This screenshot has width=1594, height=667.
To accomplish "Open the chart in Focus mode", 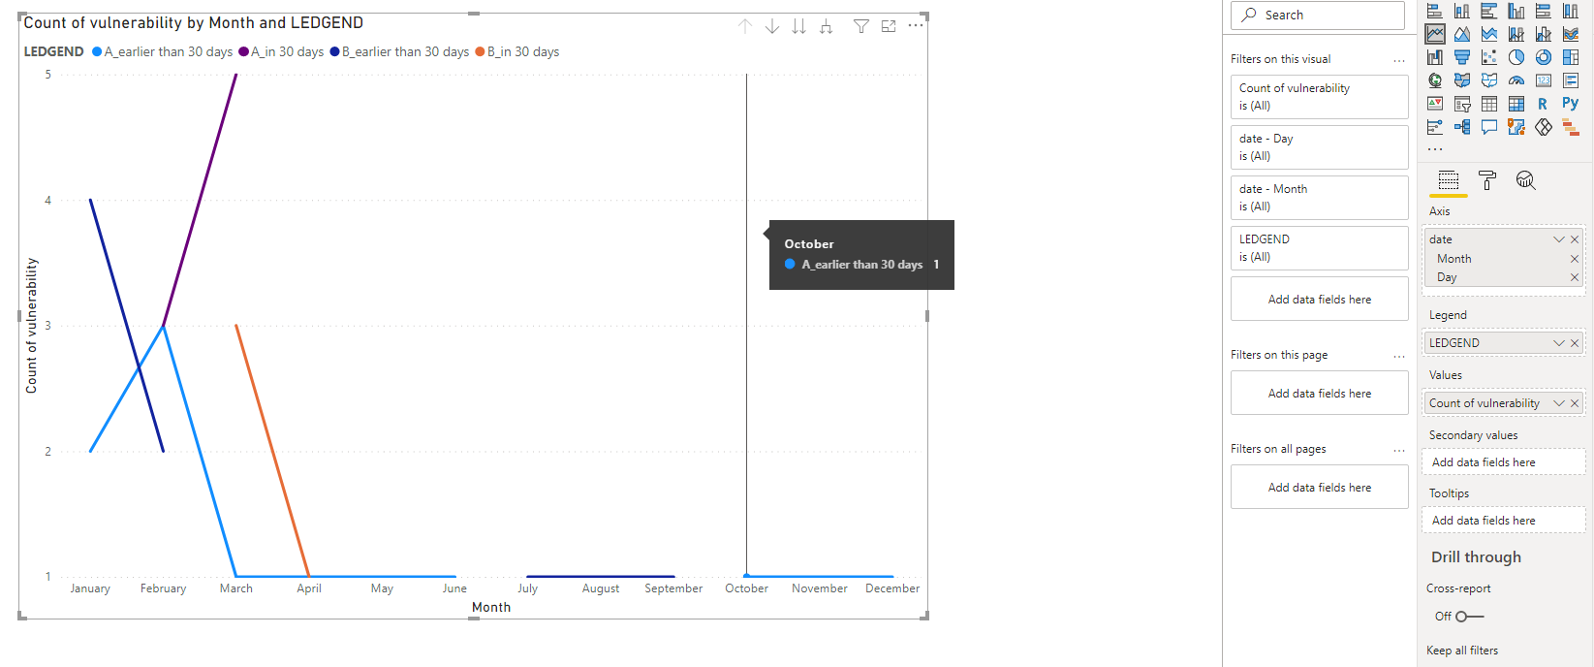I will (x=889, y=26).
